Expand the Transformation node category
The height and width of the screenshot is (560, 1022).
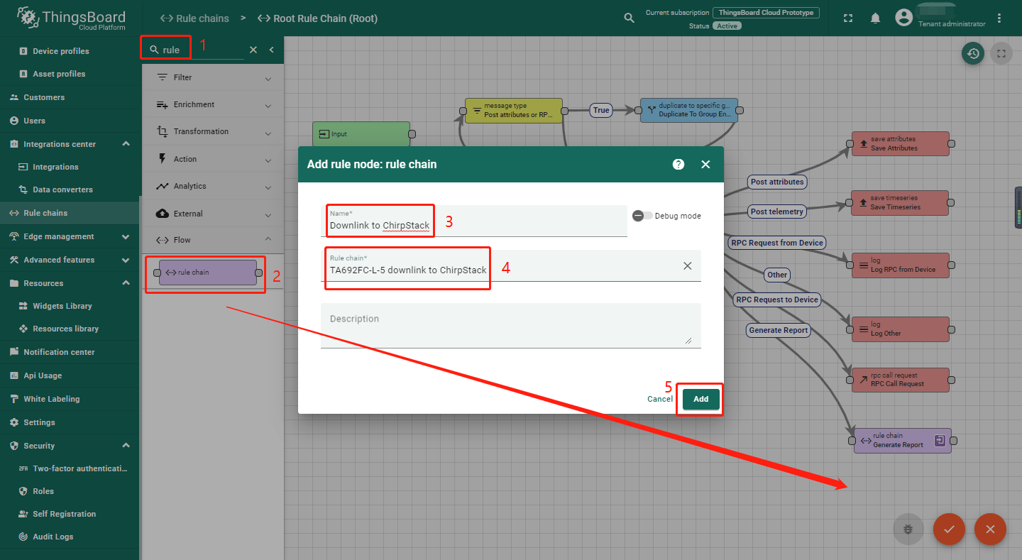tap(213, 131)
